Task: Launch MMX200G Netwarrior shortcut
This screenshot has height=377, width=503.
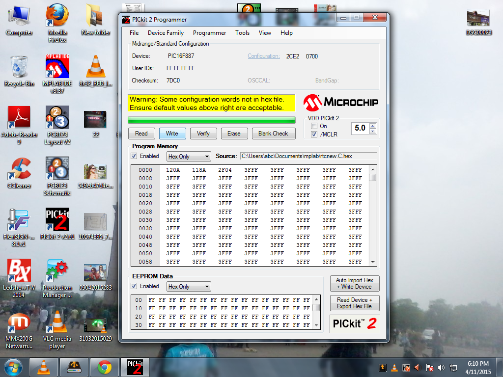Action: click(19, 330)
